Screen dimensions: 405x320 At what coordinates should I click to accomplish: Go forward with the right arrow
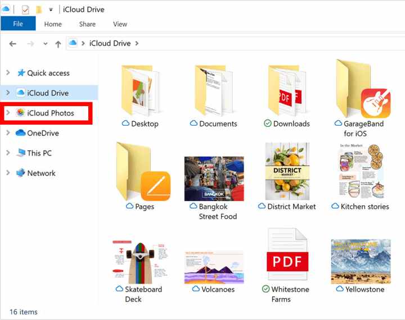point(30,44)
